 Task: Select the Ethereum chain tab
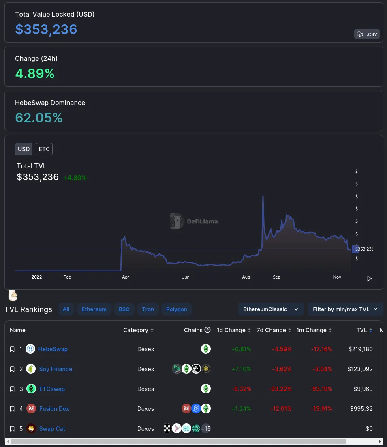click(94, 309)
